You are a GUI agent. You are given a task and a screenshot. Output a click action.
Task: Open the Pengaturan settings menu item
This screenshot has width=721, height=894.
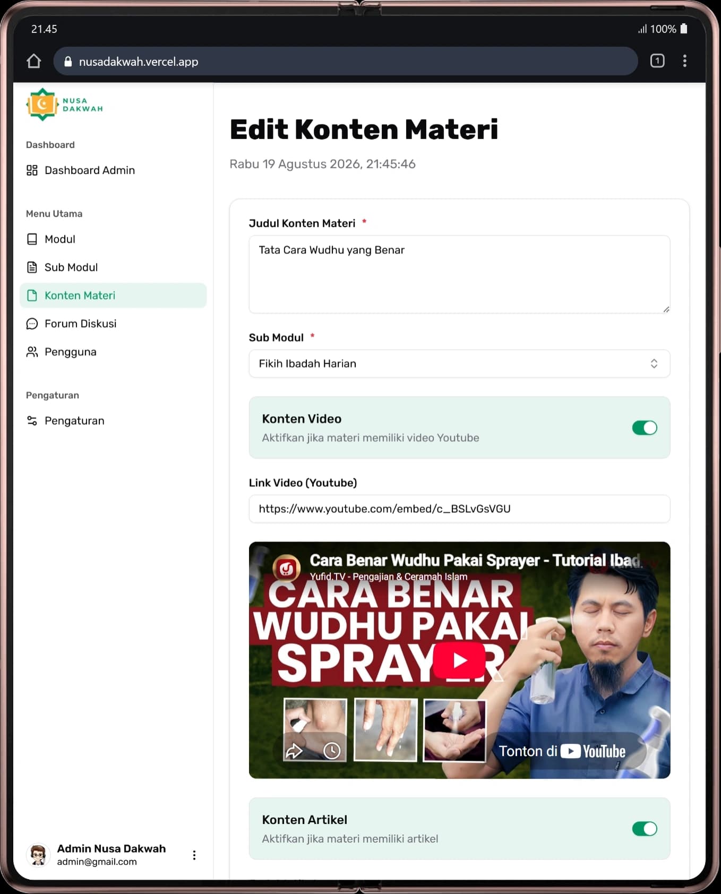[x=113, y=421]
